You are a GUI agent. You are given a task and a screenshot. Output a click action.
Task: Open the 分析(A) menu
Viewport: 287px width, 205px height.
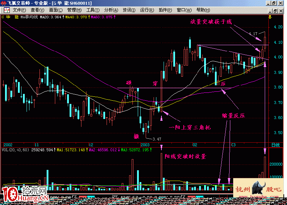click(111, 10)
